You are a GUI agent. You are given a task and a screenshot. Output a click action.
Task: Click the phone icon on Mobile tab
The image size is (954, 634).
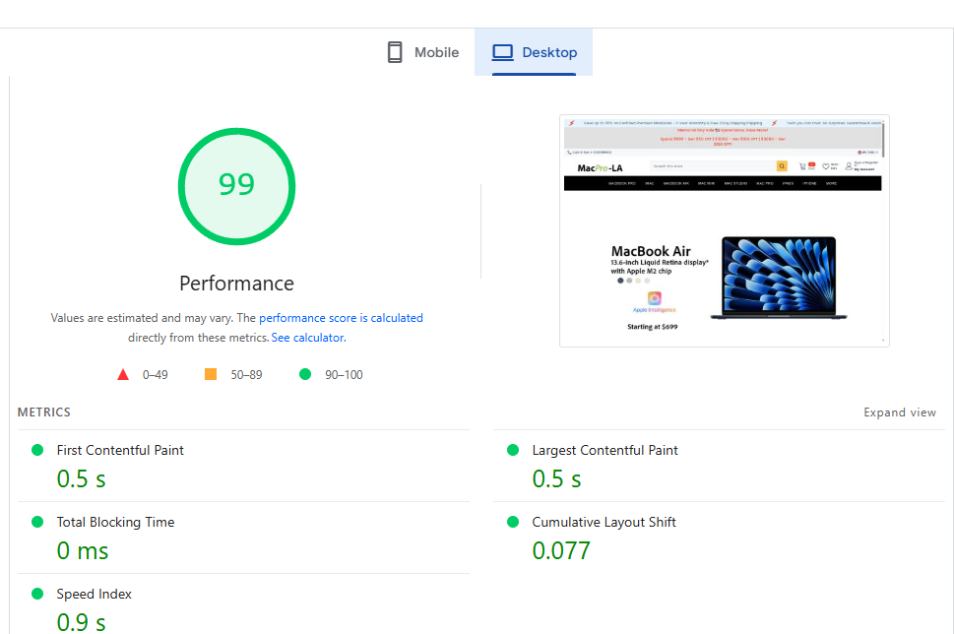click(395, 52)
